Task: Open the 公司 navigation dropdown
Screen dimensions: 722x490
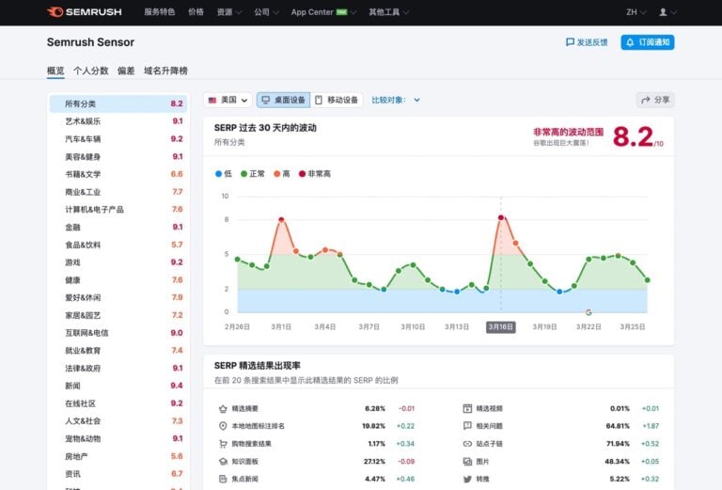Action: (266, 12)
